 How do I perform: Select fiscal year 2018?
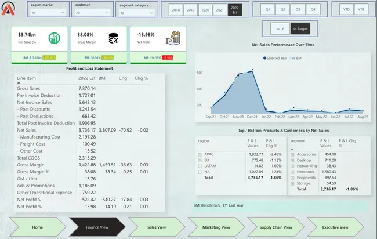(x=176, y=10)
